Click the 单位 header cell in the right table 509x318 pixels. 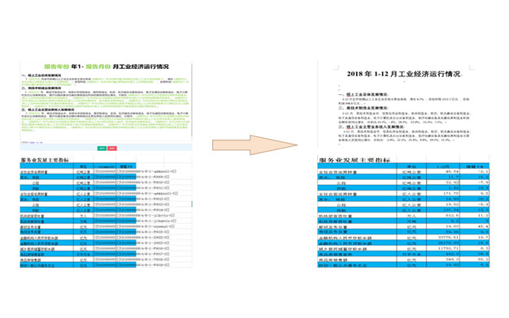[411, 166]
